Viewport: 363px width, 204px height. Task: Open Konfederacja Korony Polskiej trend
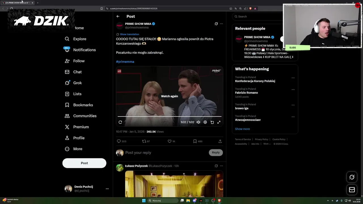click(x=255, y=81)
